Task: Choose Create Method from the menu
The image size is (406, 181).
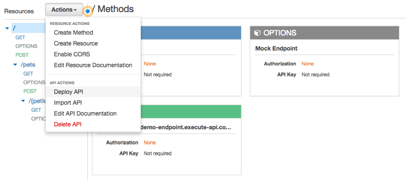Action: pos(73,33)
